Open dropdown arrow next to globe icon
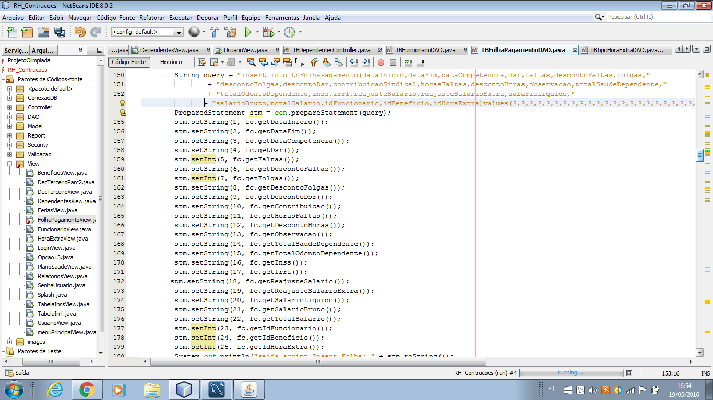This screenshot has height=400, width=713. (204, 32)
